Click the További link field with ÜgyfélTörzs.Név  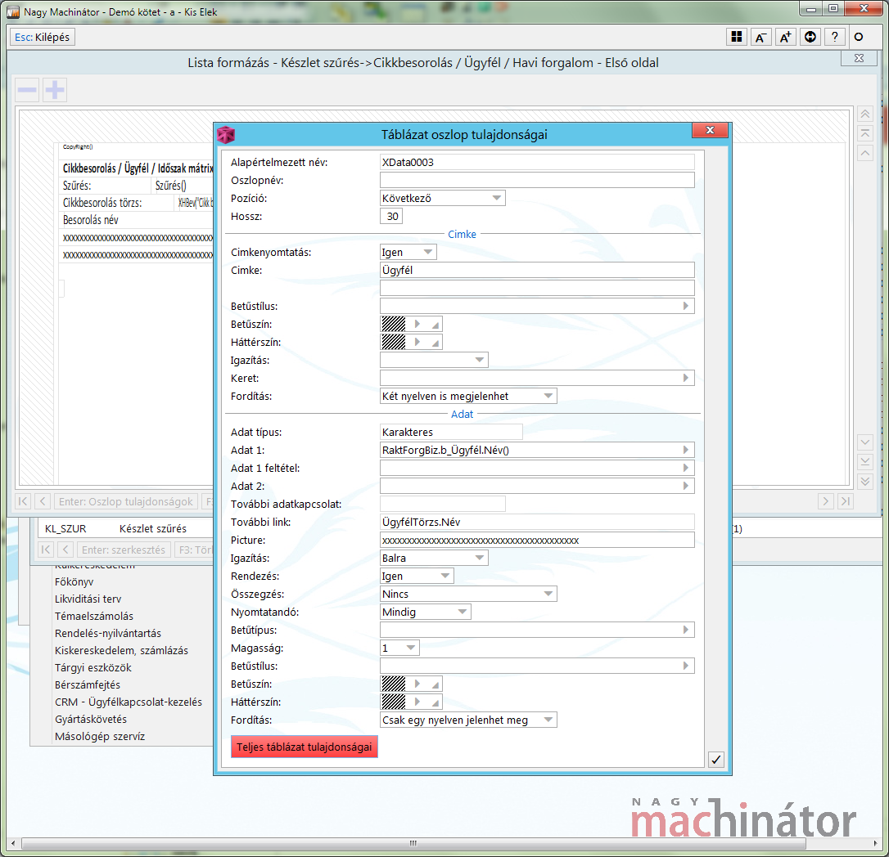point(537,522)
